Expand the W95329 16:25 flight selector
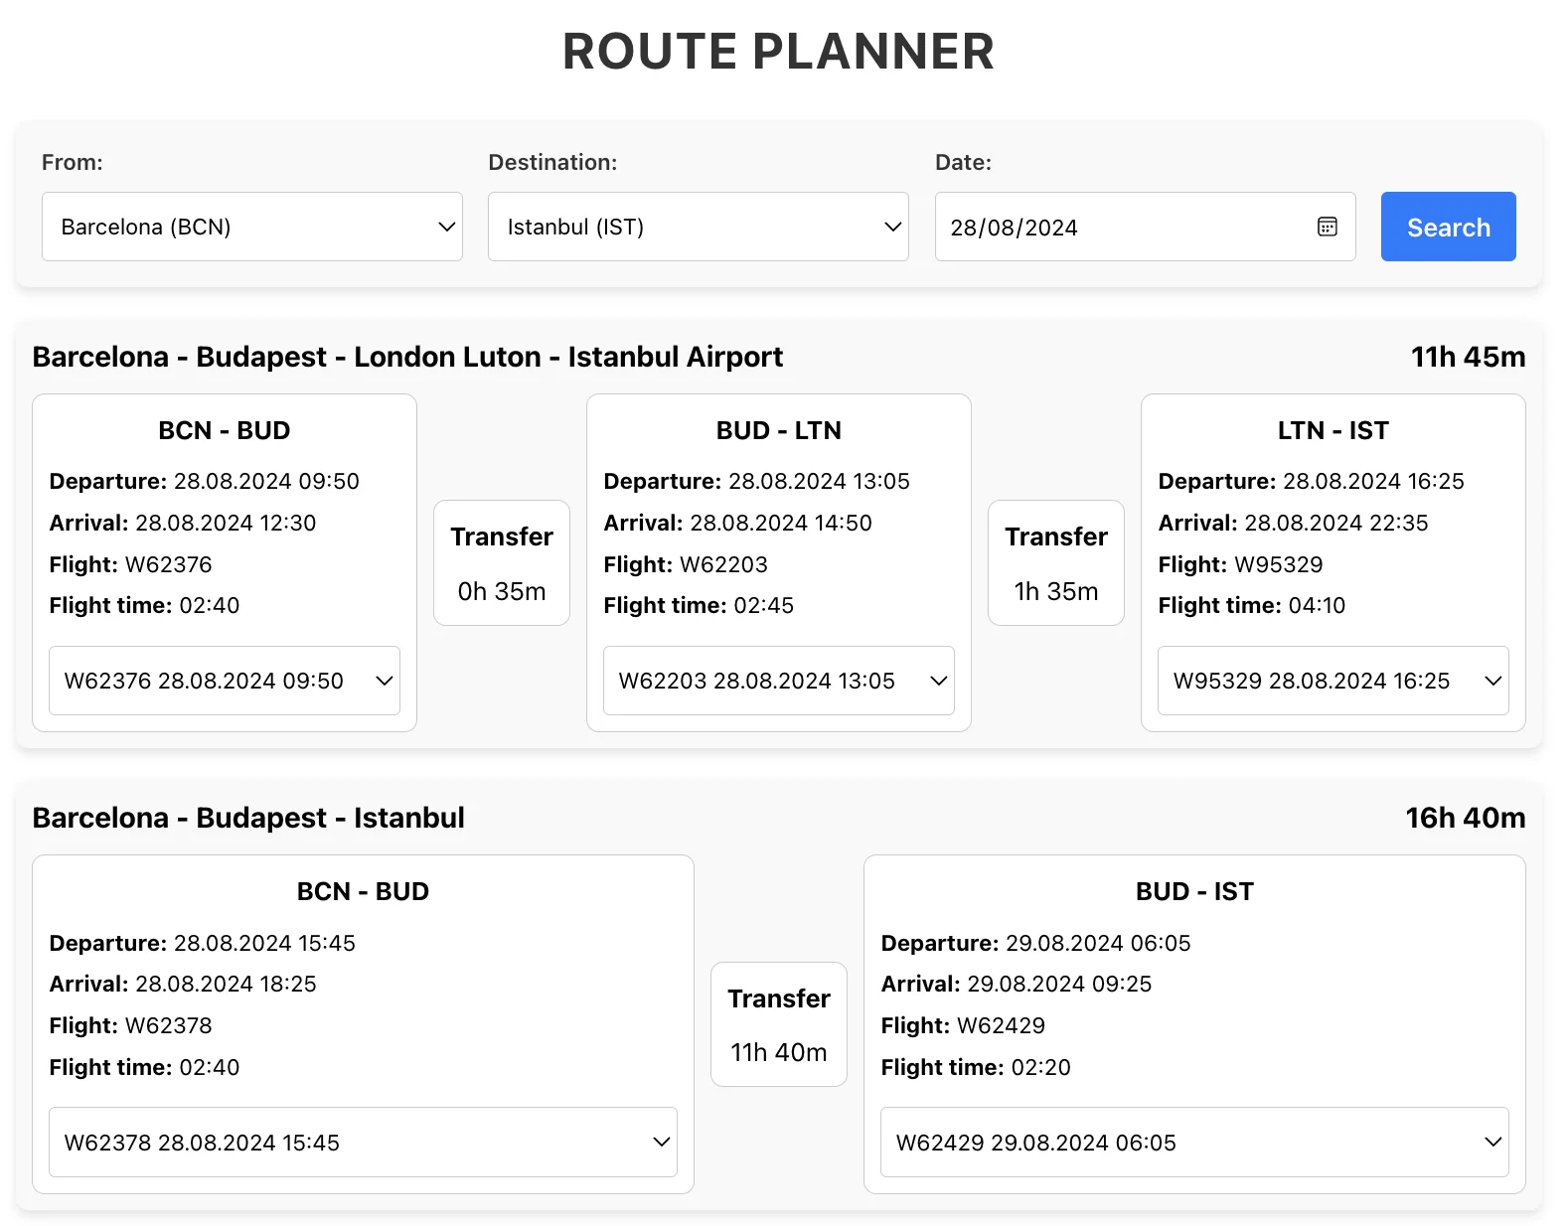The width and height of the screenshot is (1568, 1226). (x=1333, y=681)
